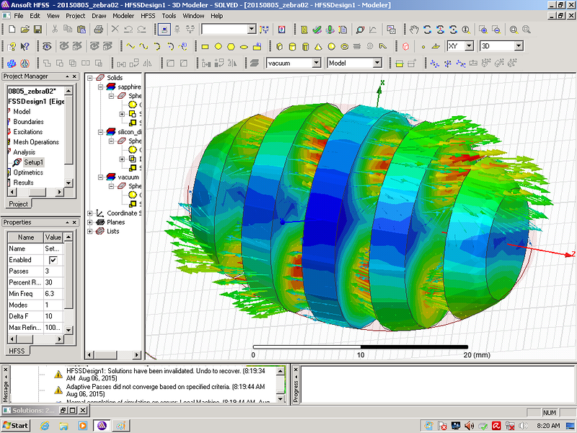Switch to the Project tab

click(18, 204)
